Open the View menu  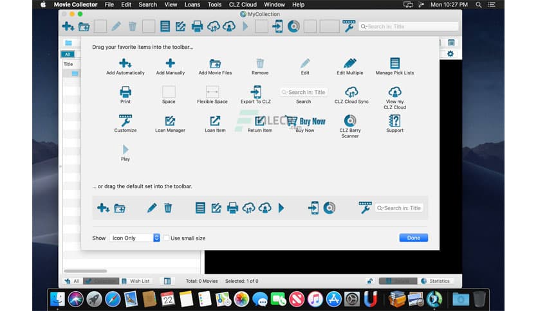coord(171,4)
